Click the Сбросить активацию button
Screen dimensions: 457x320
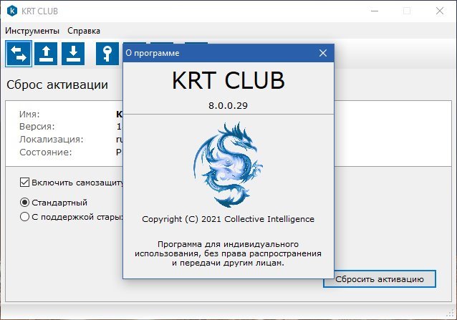pyautogui.click(x=380, y=279)
